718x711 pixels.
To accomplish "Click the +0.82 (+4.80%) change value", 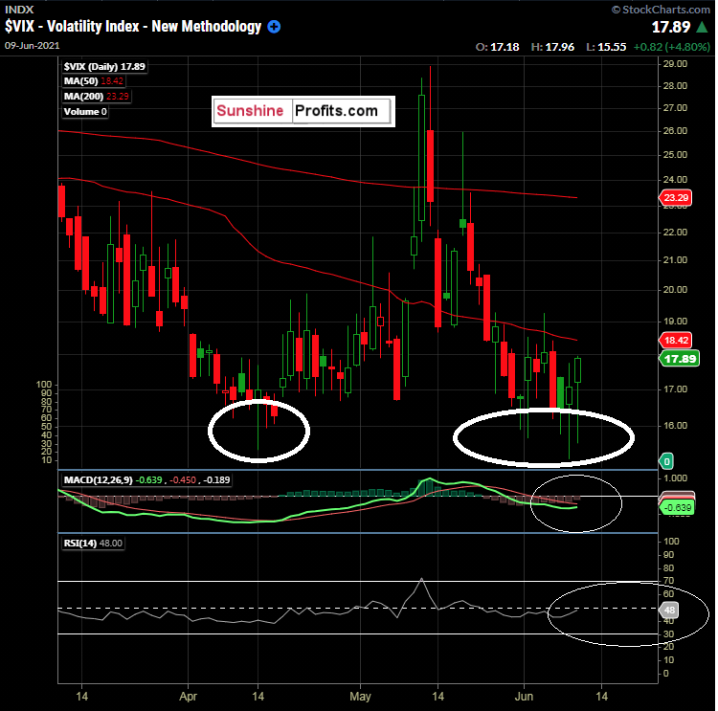I will tap(671, 47).
